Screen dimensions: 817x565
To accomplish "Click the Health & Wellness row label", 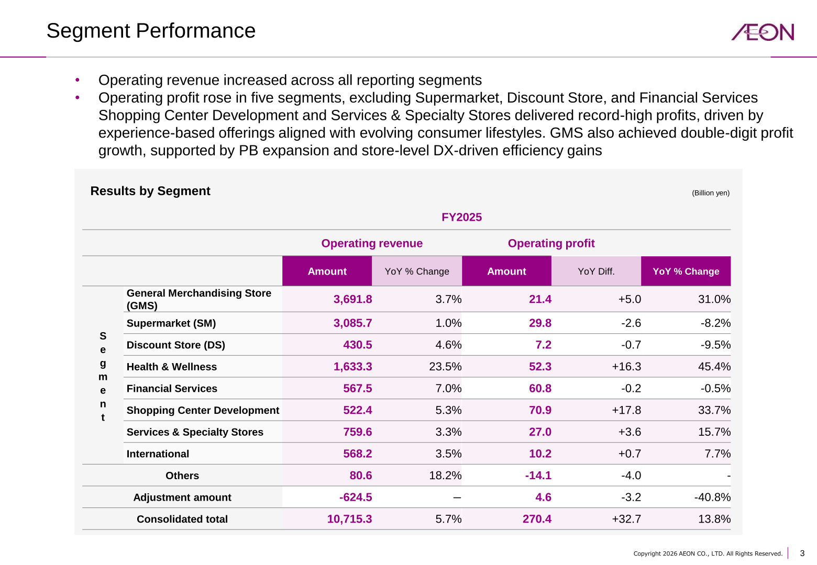I will click(x=172, y=367).
